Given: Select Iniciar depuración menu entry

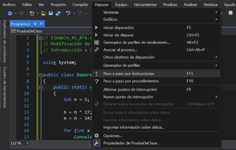Looking at the screenshot, I should (156, 28).
